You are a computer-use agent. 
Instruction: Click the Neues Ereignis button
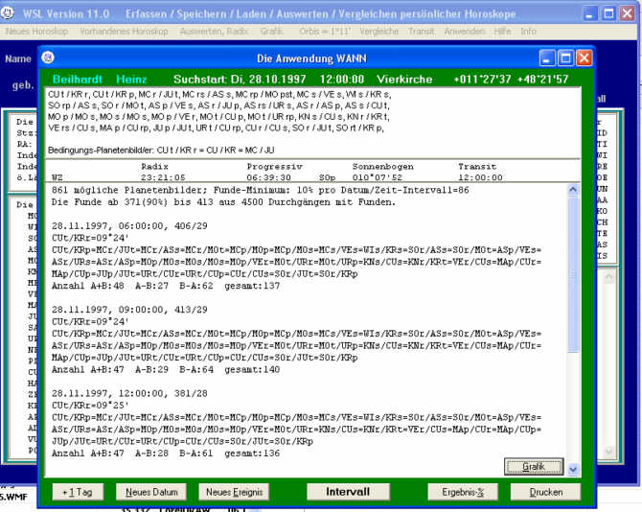(234, 492)
